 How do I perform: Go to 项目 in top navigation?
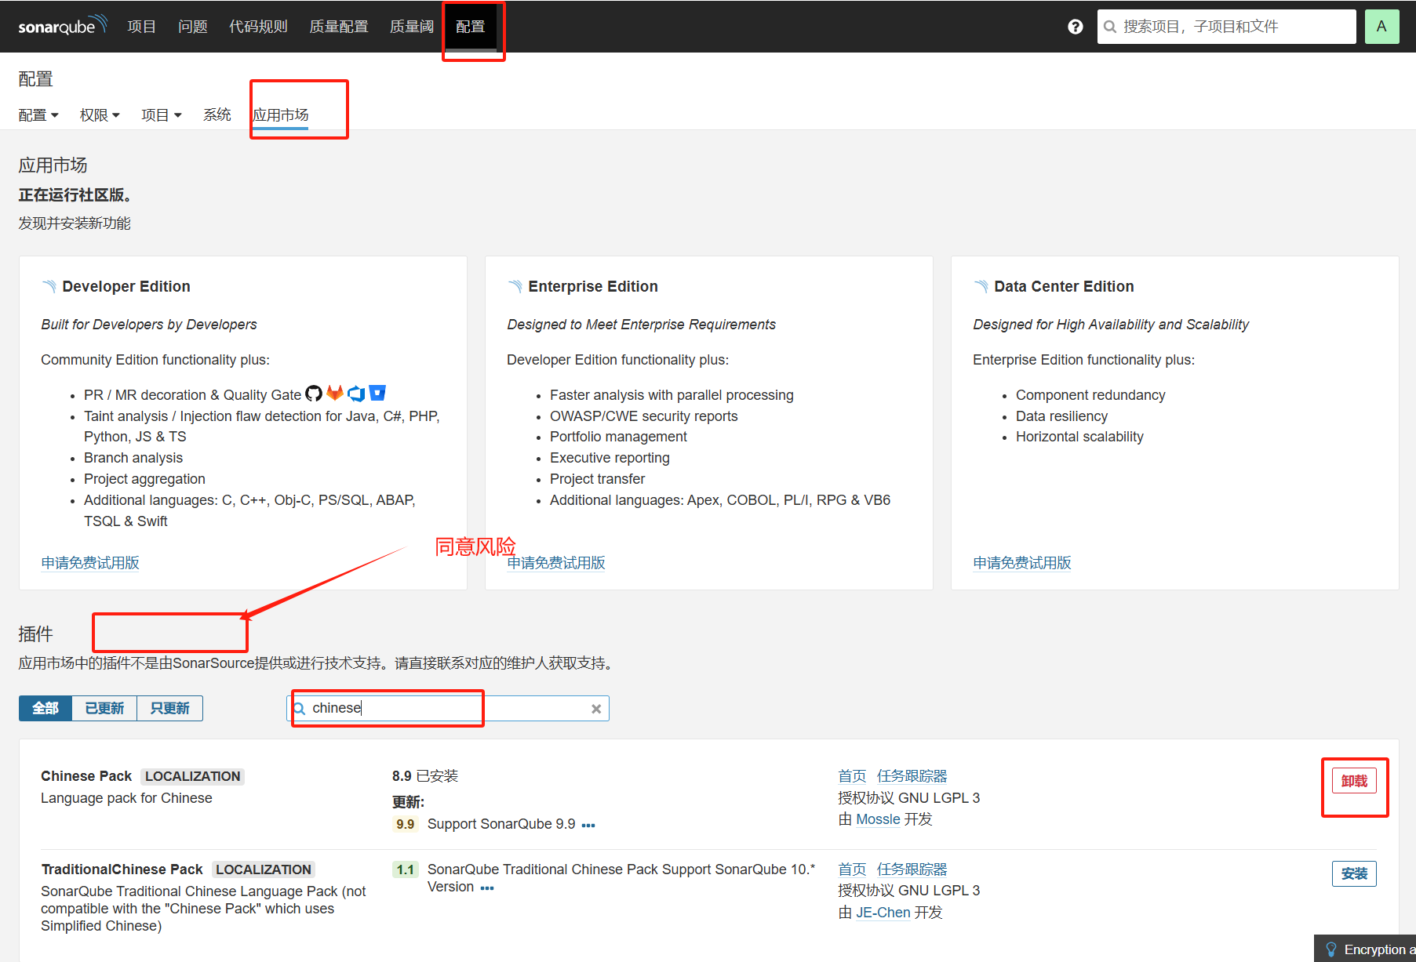click(x=141, y=27)
